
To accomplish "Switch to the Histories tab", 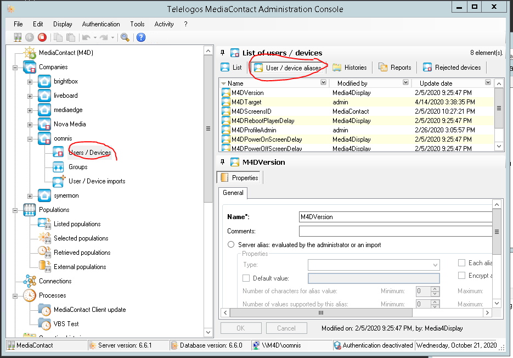I will pyautogui.click(x=349, y=68).
